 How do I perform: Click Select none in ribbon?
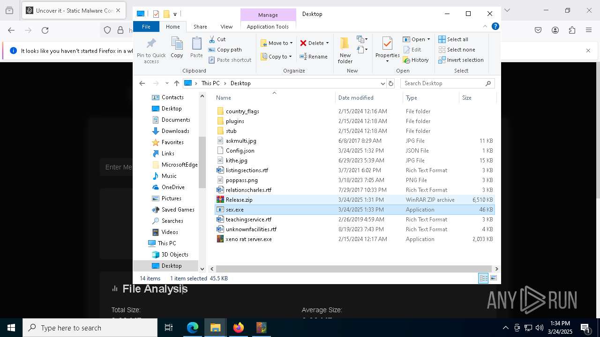click(457, 50)
